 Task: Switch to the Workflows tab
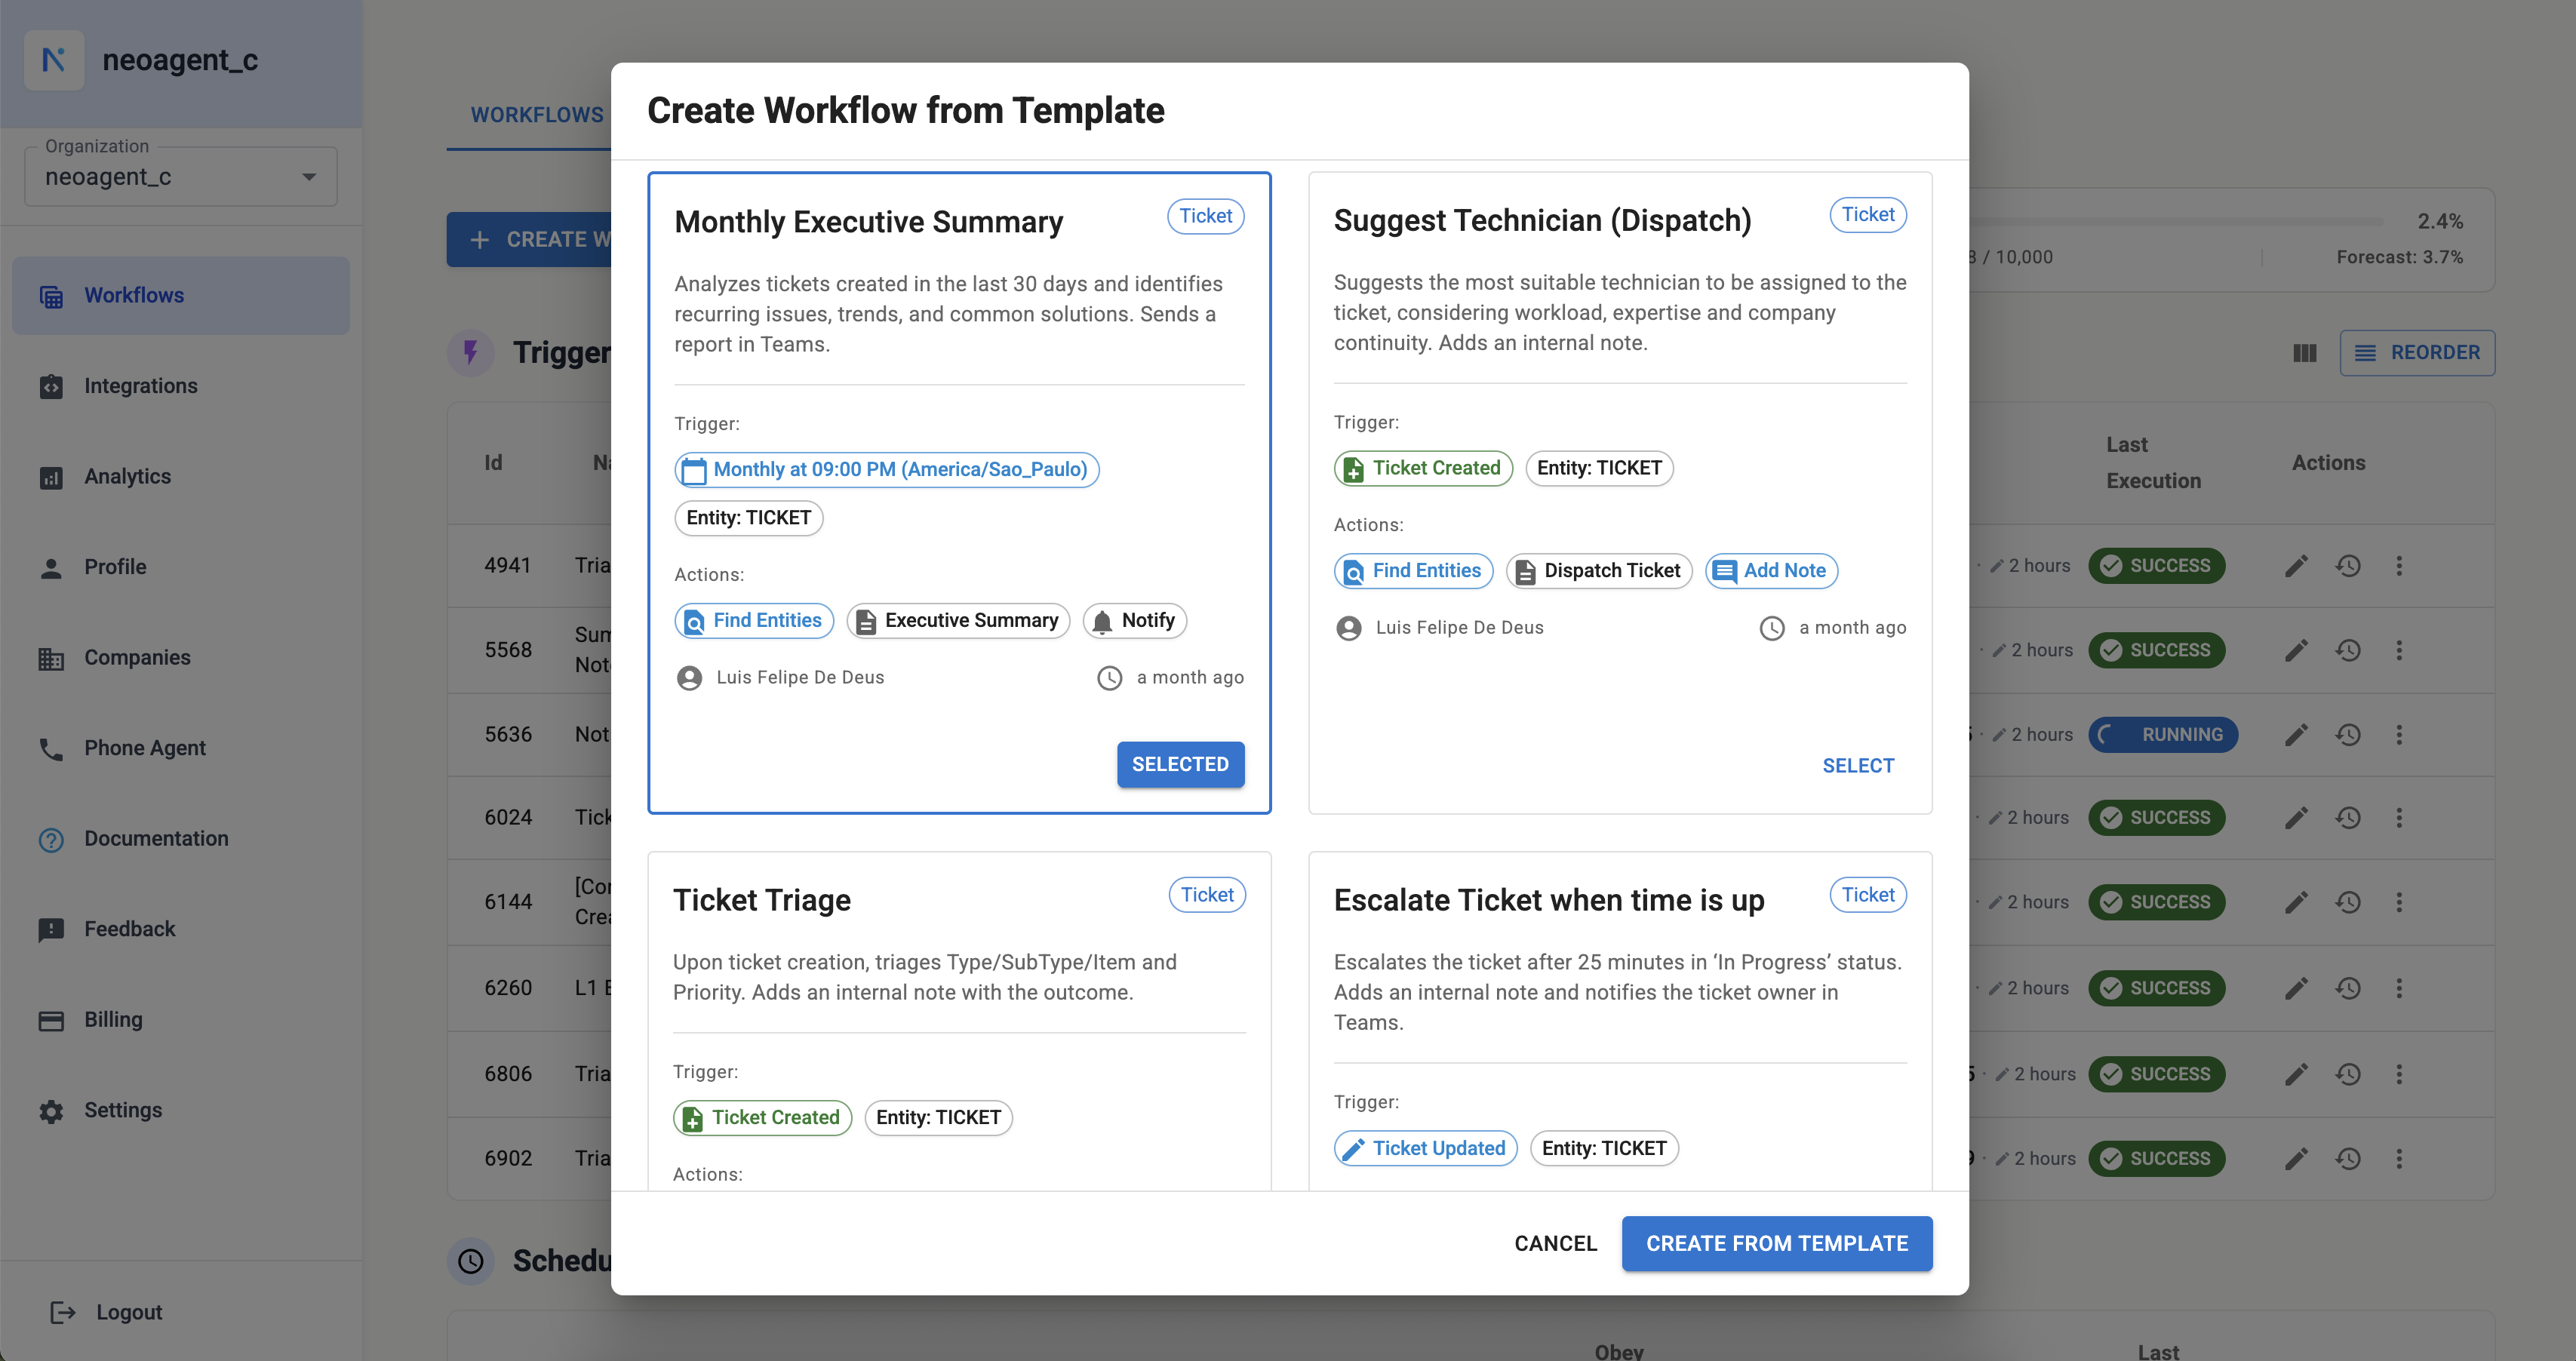[x=537, y=115]
